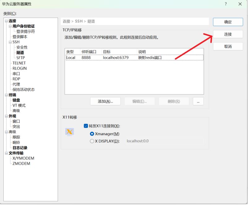Click the 目标 column header
248x205 pixels.
click(119, 52)
